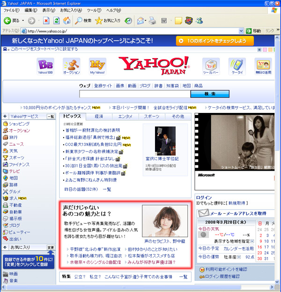Click 一覧 button beside Yahoo!サービス

(51, 117)
